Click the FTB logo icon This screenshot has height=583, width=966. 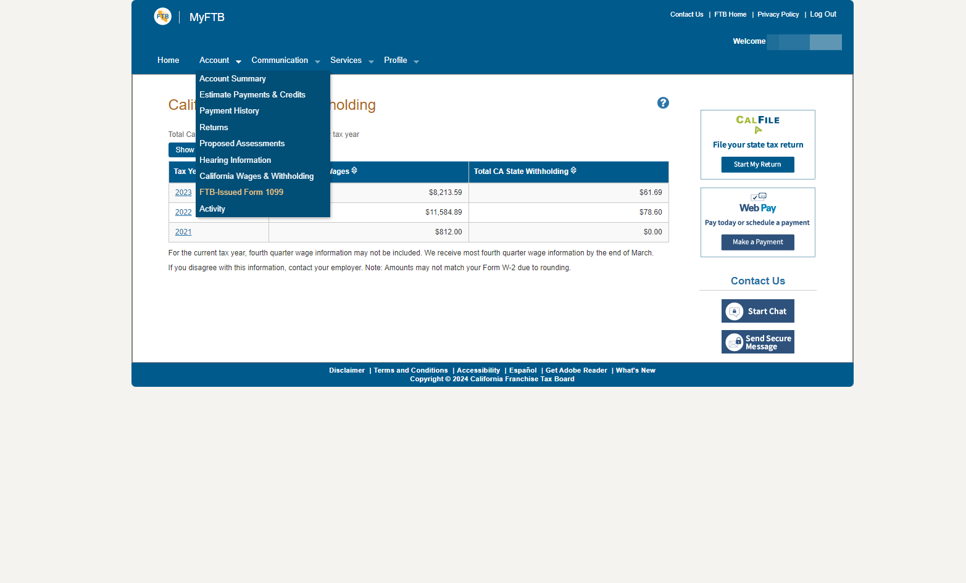162,17
